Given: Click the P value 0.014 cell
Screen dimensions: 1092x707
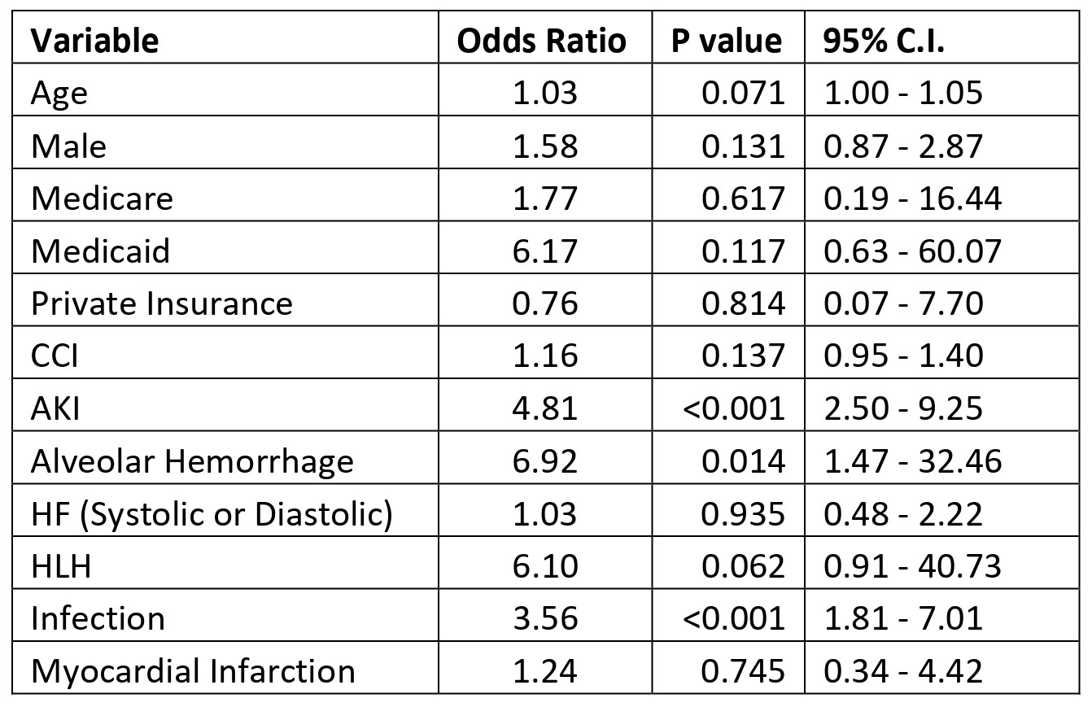Looking at the screenshot, I should coord(745,461).
